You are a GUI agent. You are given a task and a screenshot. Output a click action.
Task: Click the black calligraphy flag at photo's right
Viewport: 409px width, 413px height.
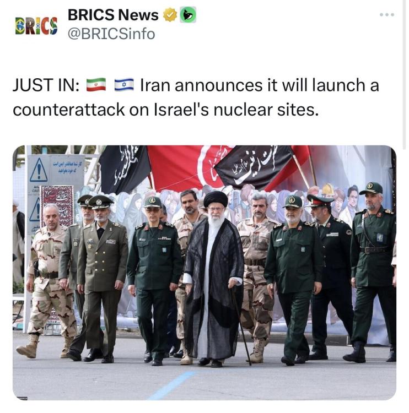click(254, 166)
